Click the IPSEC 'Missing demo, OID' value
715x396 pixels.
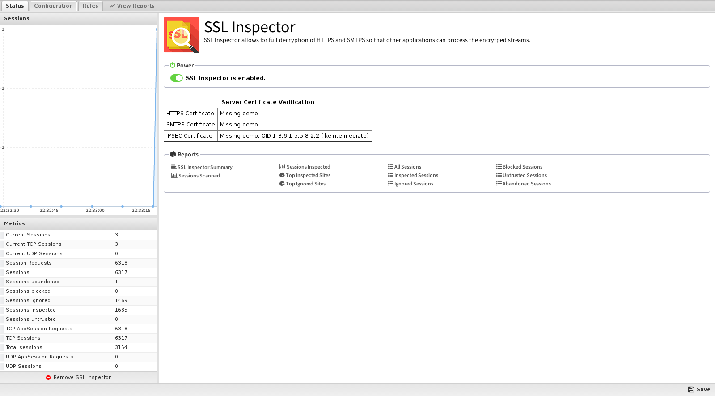click(x=294, y=136)
